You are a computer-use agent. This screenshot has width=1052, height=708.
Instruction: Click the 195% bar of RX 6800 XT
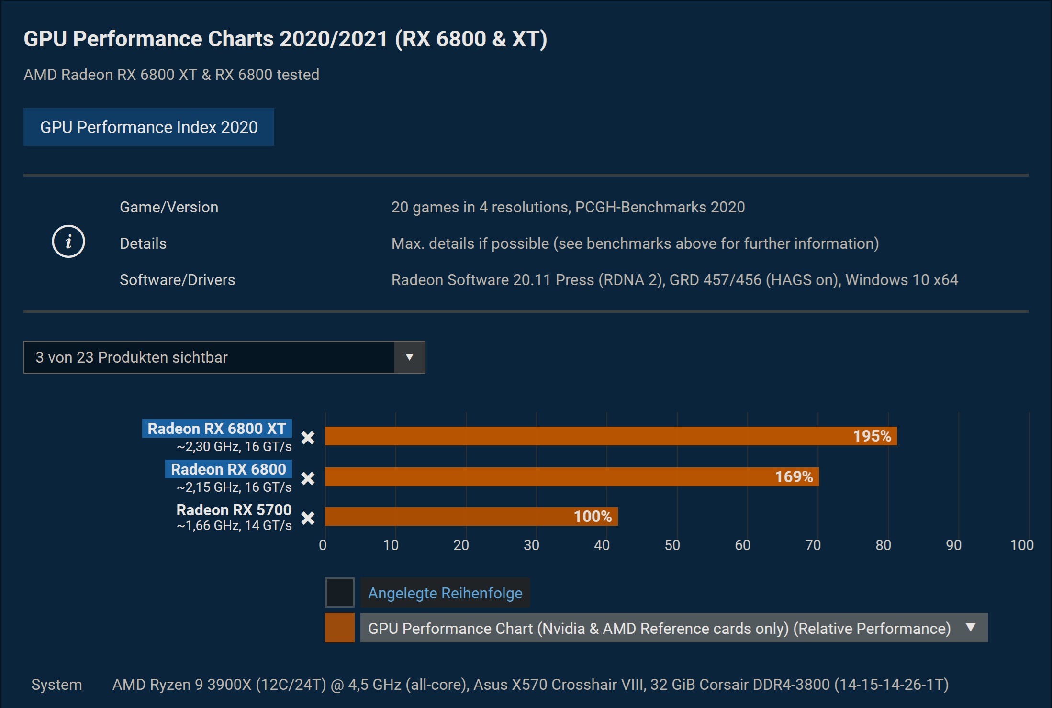611,436
